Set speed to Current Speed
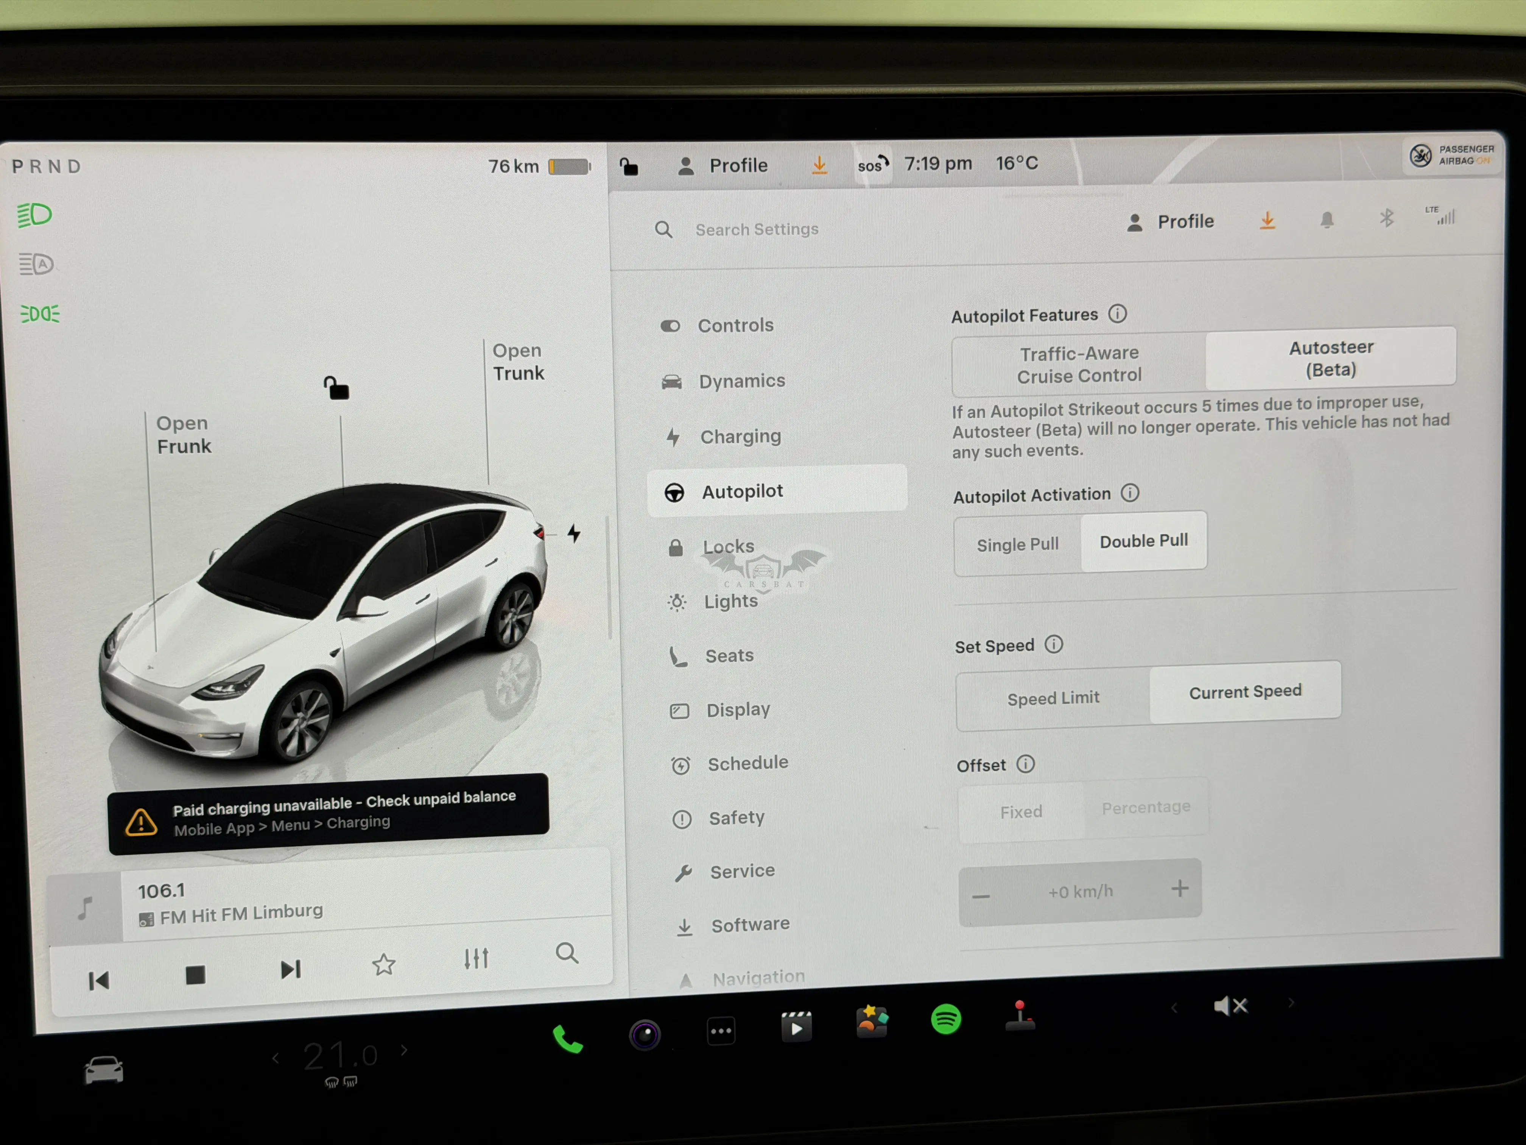 click(1245, 691)
